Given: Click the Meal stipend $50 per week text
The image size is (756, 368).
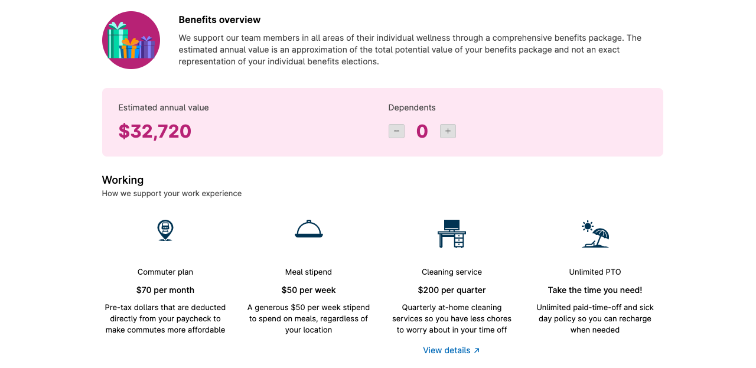Looking at the screenshot, I should tap(308, 290).
